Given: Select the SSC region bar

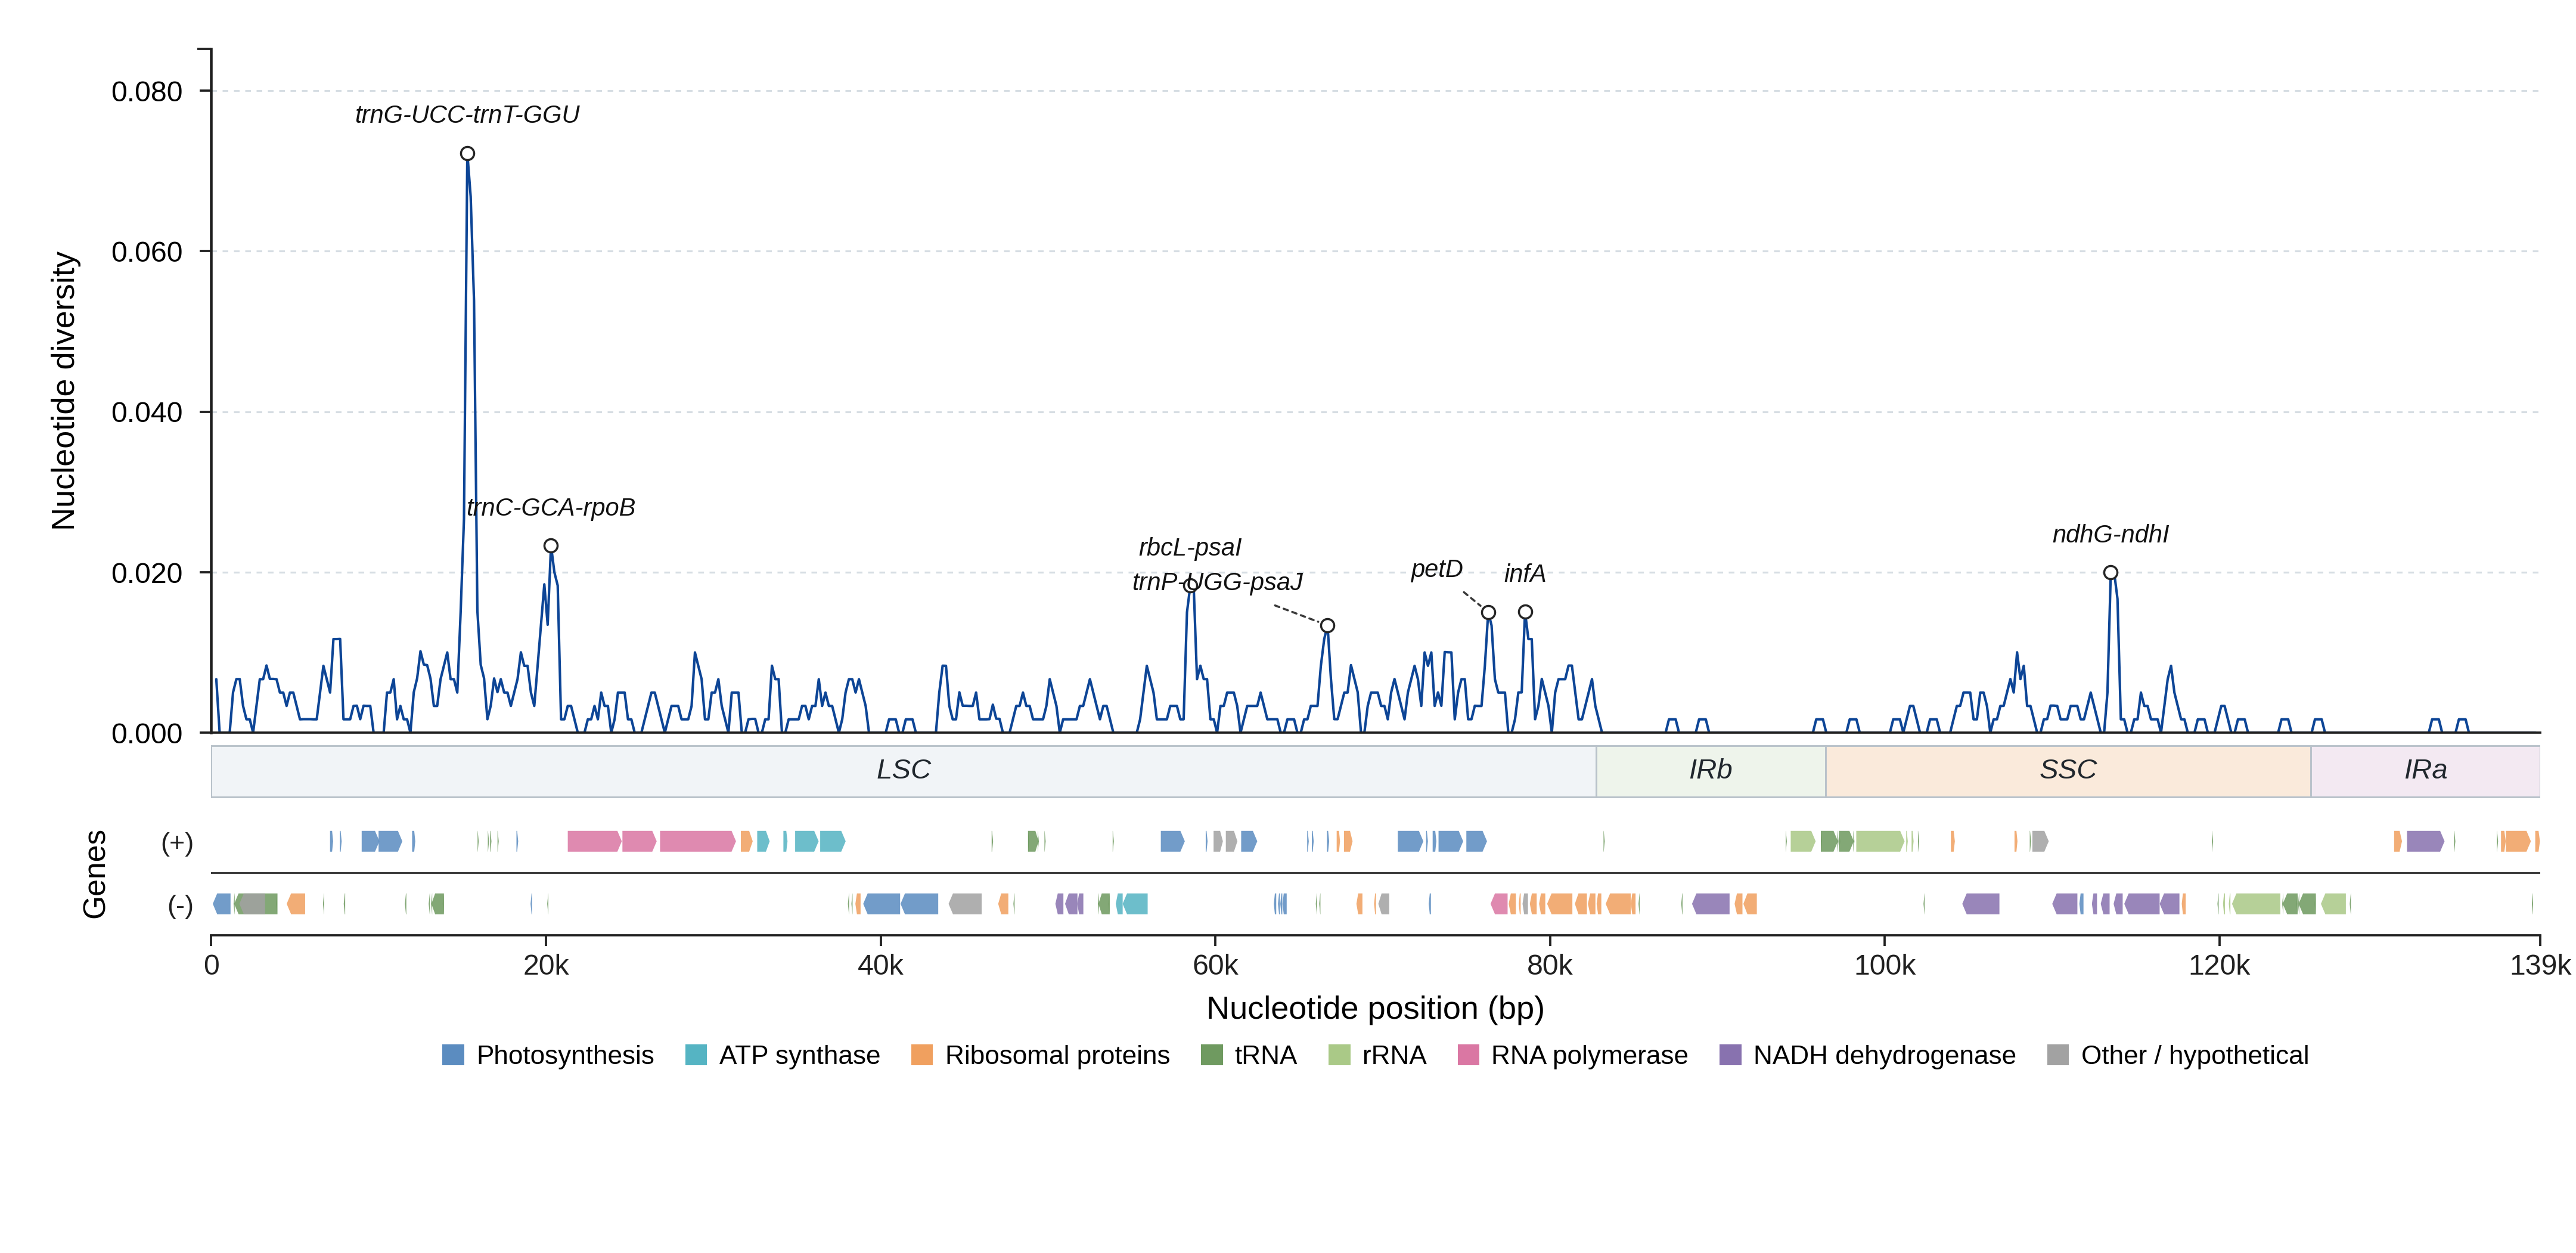Looking at the screenshot, I should 2068,771.
